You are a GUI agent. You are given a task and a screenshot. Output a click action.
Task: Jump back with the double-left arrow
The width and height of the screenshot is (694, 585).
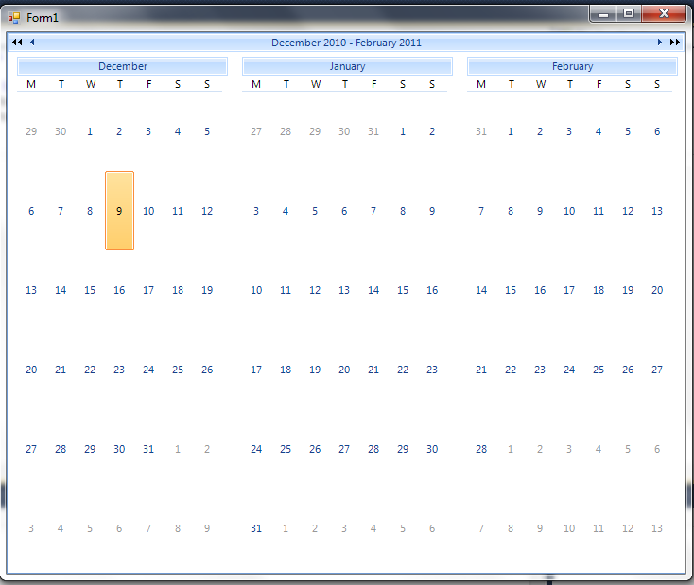tap(17, 42)
